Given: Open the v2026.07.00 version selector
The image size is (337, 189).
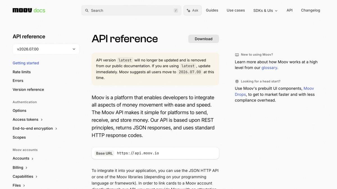Looking at the screenshot, I should 46,49.
